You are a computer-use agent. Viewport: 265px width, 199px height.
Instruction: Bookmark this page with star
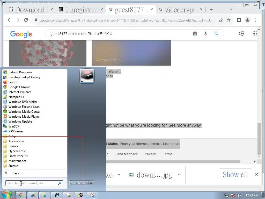(229, 20)
